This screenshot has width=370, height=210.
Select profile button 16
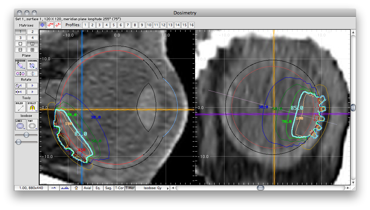click(x=192, y=25)
